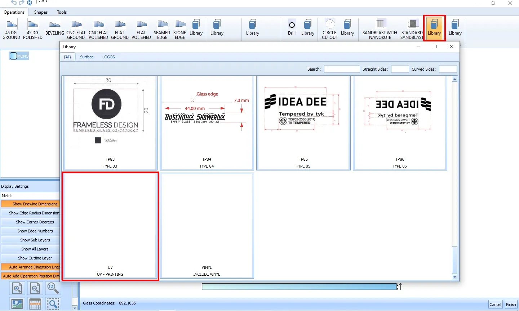Open the Library beside STONE EDGE

point(196,28)
